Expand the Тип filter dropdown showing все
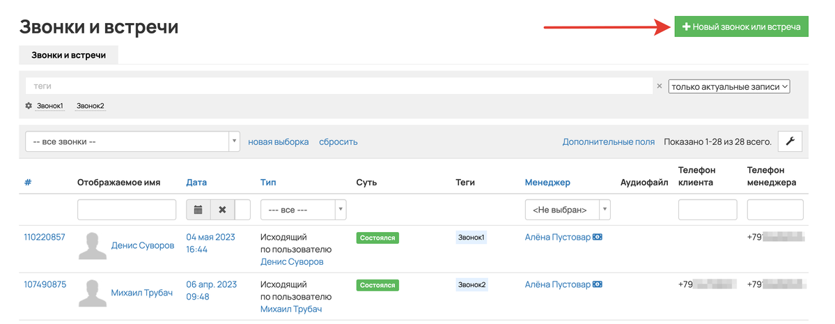835x324 pixels. [304, 210]
